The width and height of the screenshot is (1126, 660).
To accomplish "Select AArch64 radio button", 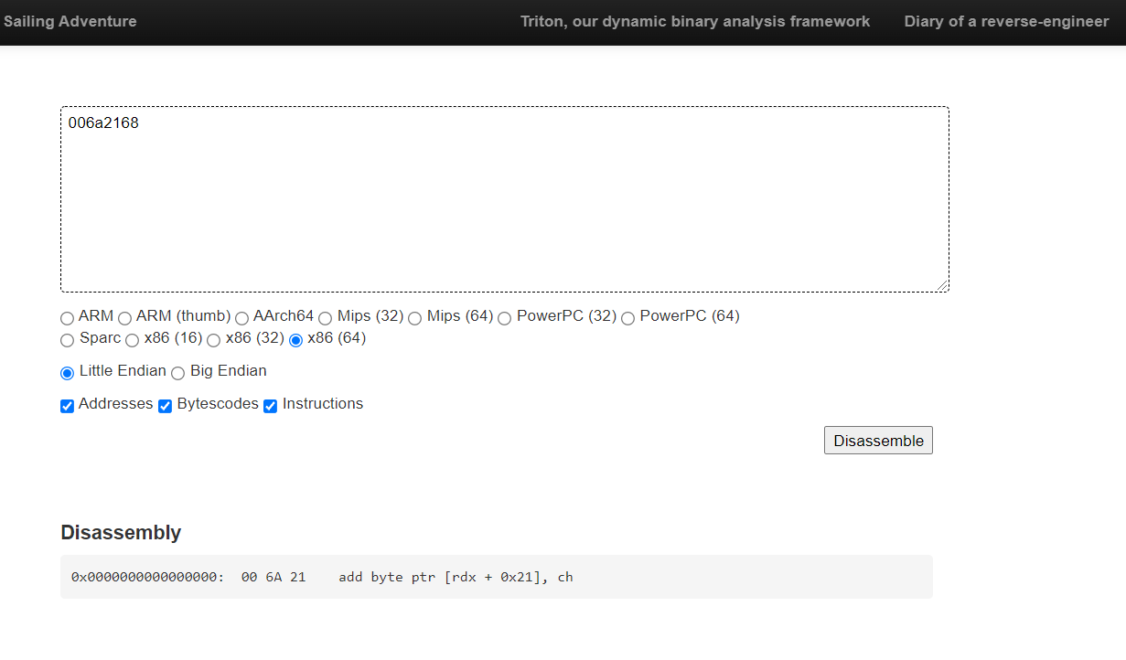I will point(241,318).
